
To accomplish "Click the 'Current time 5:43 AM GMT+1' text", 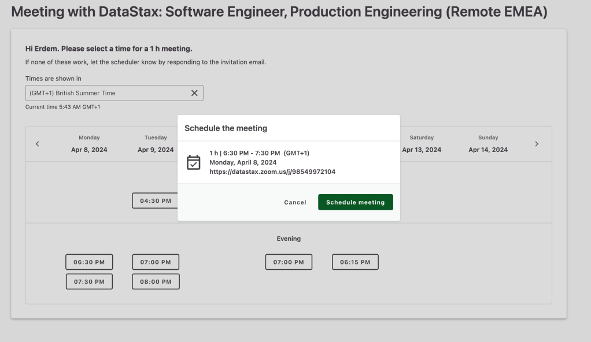I will [x=62, y=107].
